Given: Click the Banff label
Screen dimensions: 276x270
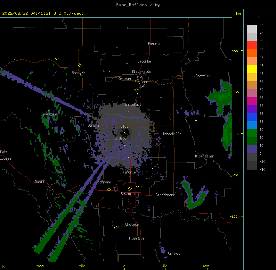Looking at the screenshot, I should (40, 182).
